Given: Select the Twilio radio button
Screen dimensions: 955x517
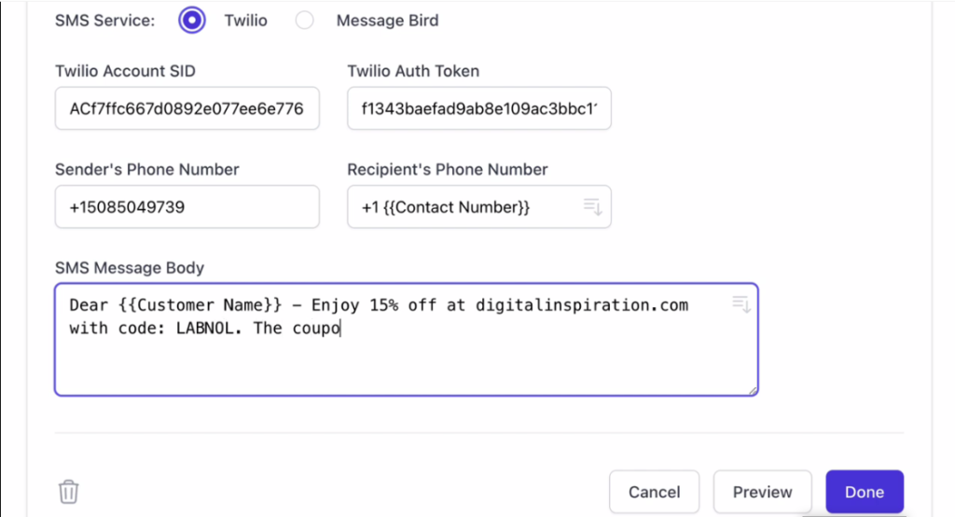Looking at the screenshot, I should [x=192, y=21].
